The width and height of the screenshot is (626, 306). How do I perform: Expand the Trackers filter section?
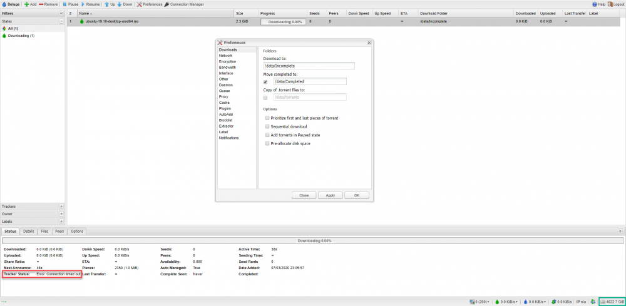[61, 207]
